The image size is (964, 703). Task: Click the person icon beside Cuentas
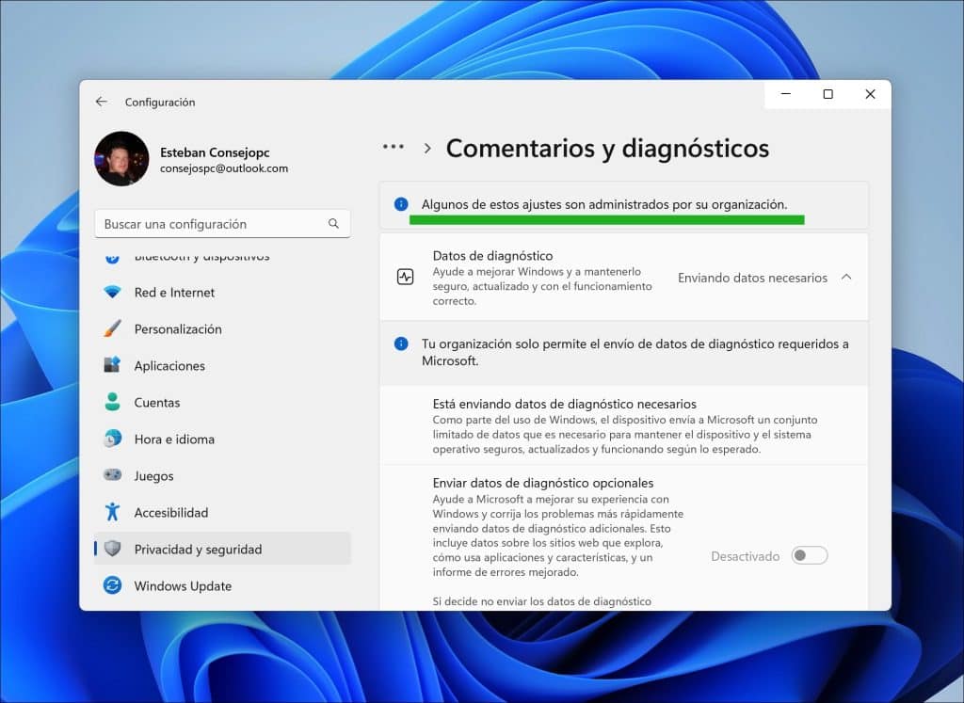(113, 402)
